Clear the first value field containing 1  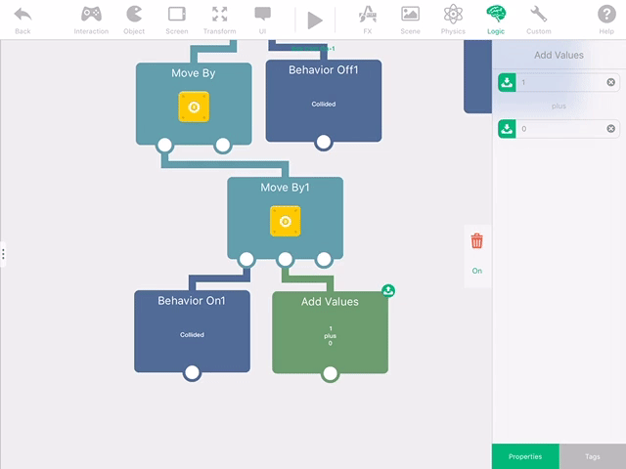610,82
